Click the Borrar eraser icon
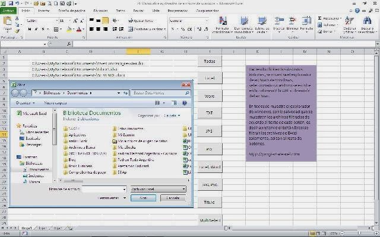The image size is (380, 237). (319, 31)
